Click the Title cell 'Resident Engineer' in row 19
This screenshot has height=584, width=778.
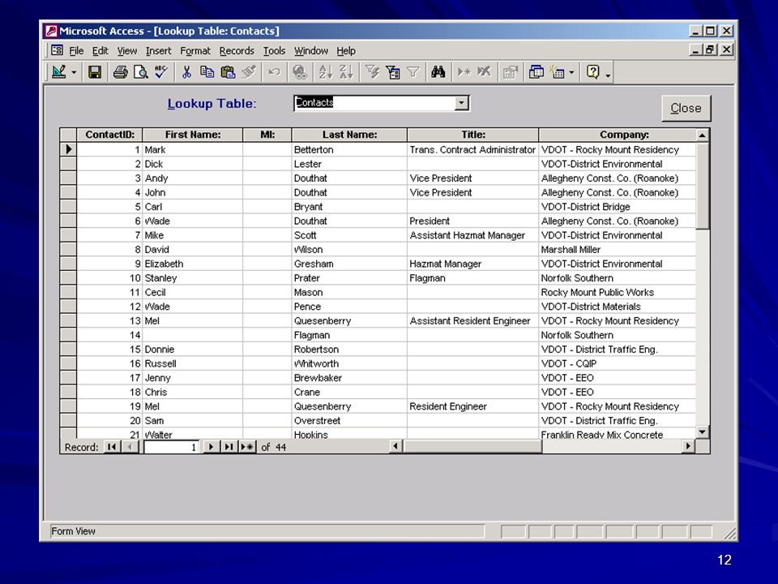[472, 406]
